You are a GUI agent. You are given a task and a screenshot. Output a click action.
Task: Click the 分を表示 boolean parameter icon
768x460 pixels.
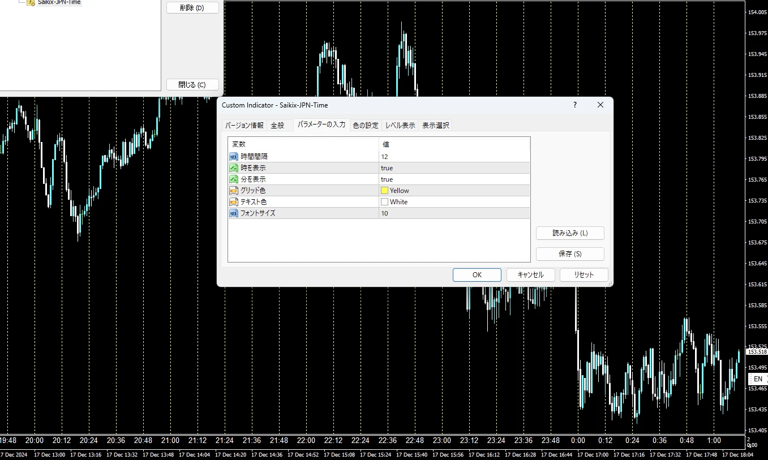[x=233, y=179]
